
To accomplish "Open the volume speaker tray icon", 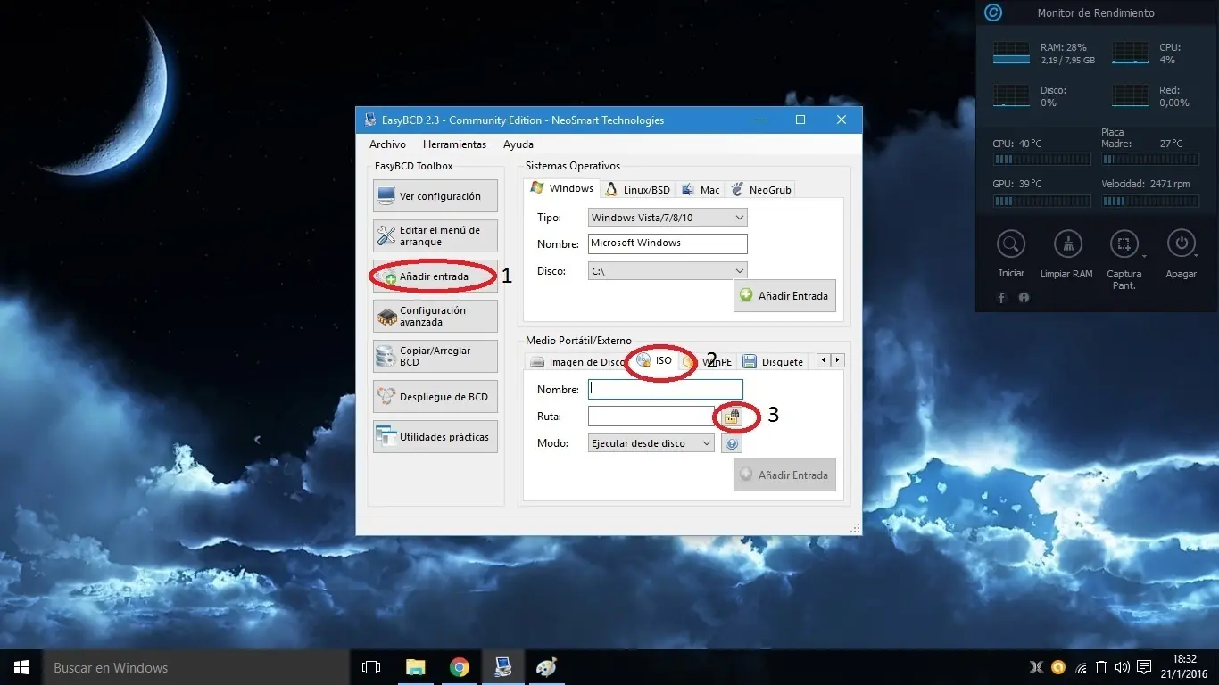I will (1122, 667).
